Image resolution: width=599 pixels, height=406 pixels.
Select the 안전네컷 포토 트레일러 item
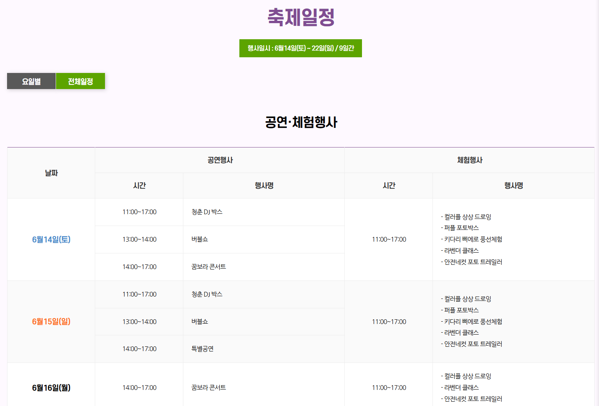tap(472, 262)
